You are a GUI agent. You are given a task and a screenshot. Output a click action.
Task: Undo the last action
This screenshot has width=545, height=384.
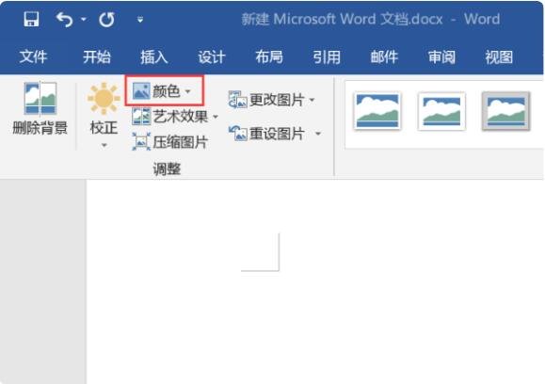(x=64, y=19)
